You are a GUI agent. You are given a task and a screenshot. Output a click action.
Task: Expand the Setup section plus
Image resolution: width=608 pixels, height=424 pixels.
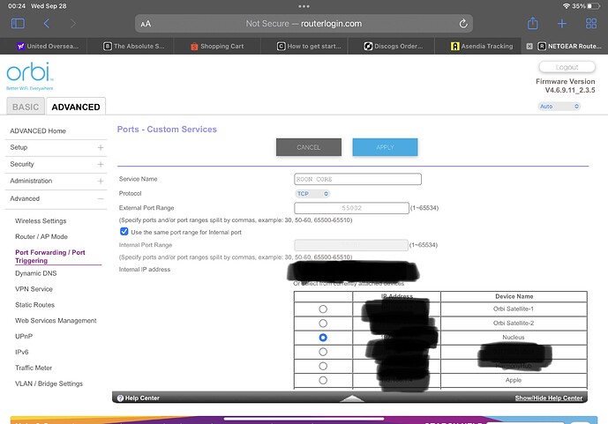coord(101,147)
